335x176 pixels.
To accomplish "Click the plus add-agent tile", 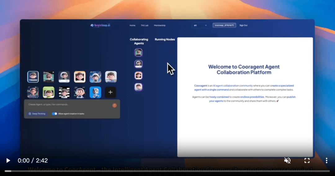I will coord(110,92).
